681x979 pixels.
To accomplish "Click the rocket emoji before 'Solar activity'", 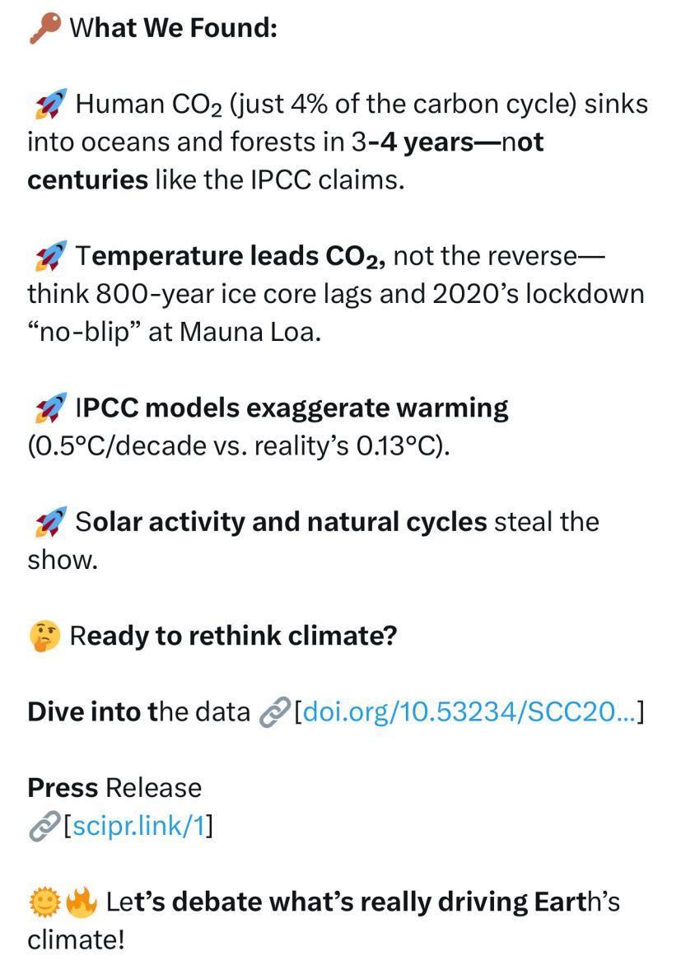I will click(x=49, y=522).
